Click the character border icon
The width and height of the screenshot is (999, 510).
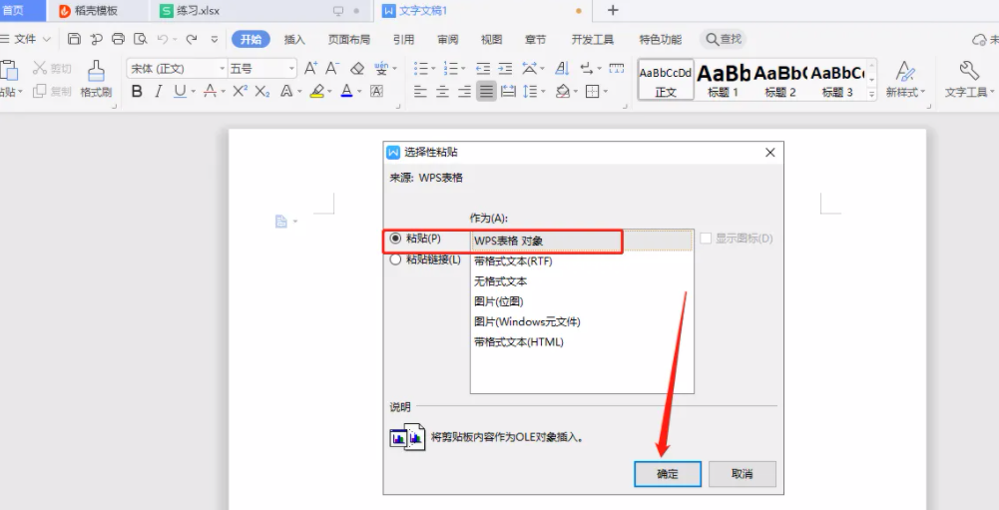point(376,92)
